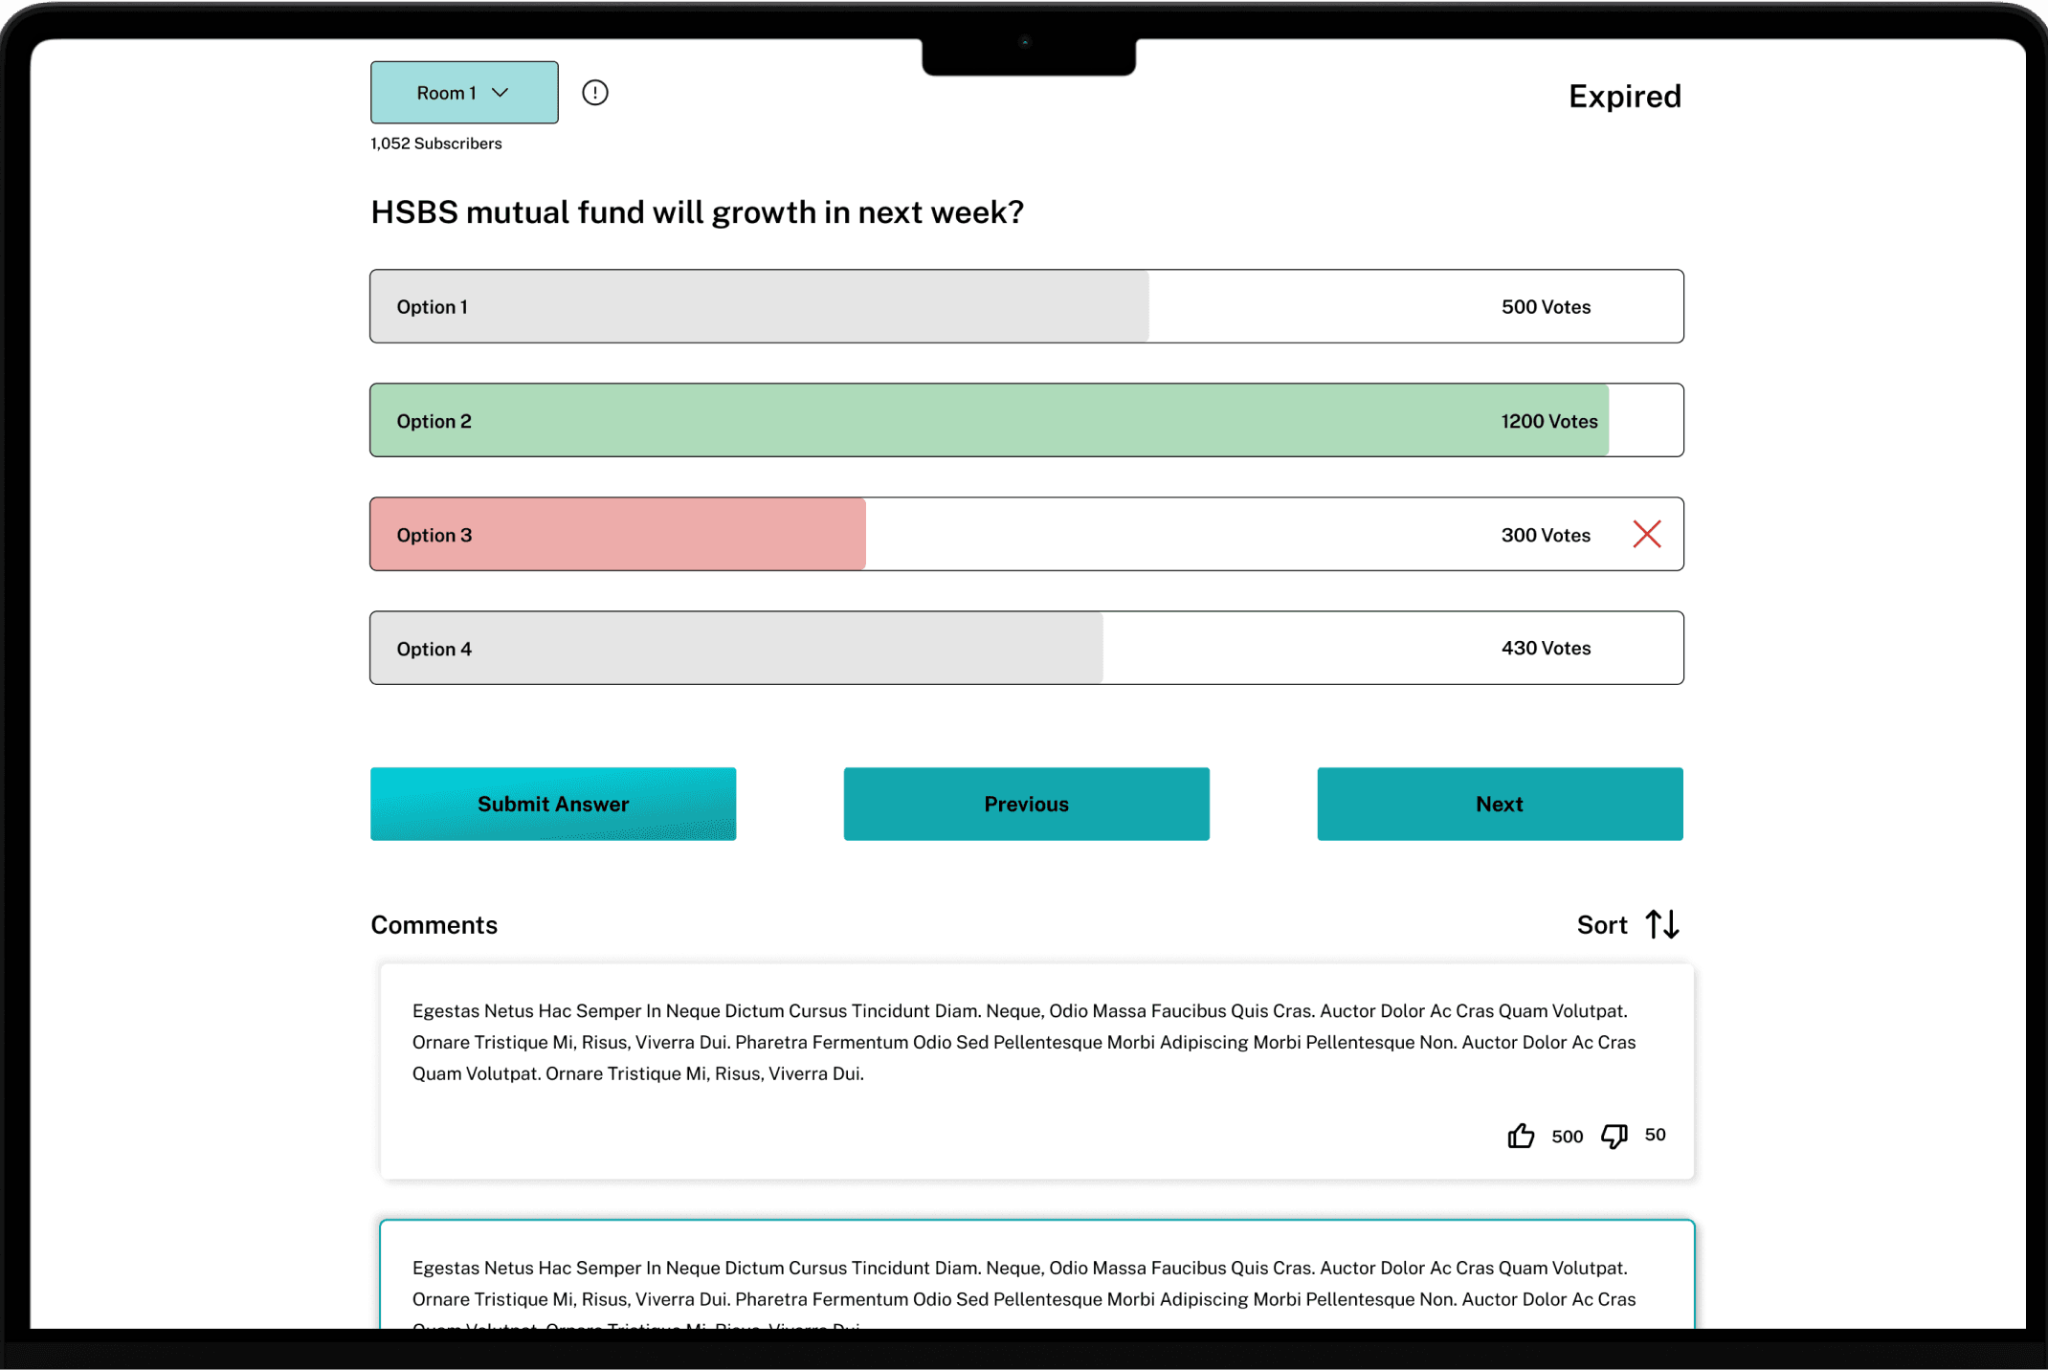Dislike the first comment with thumbs down
Viewport: 2048px width, 1370px height.
pyautogui.click(x=1614, y=1136)
